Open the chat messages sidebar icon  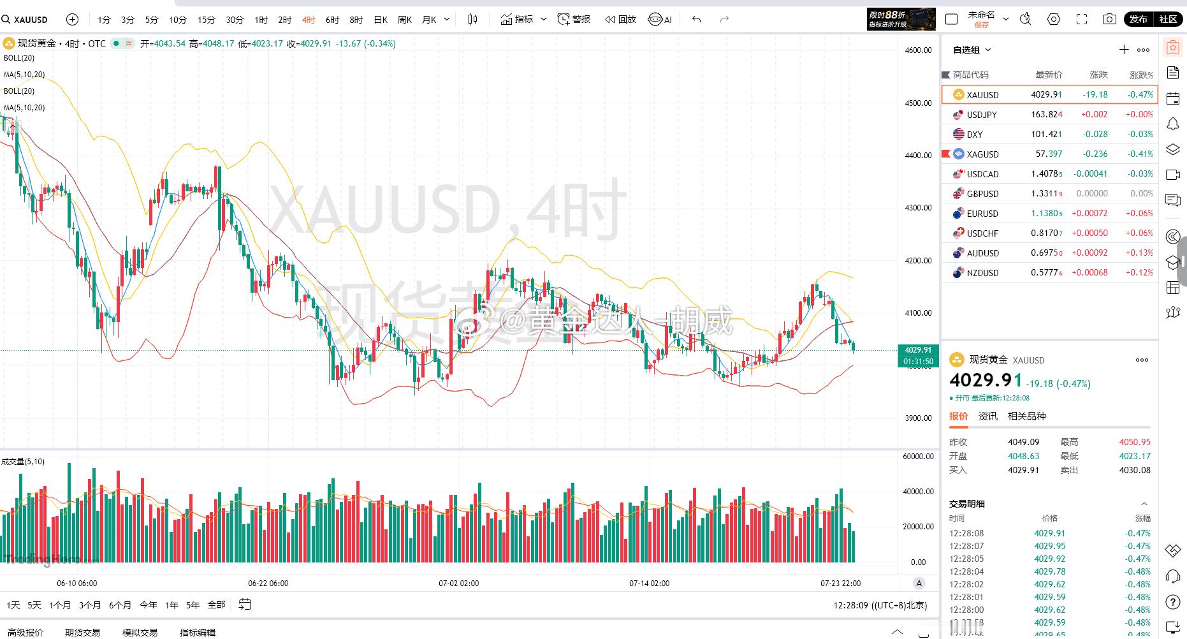1173,200
